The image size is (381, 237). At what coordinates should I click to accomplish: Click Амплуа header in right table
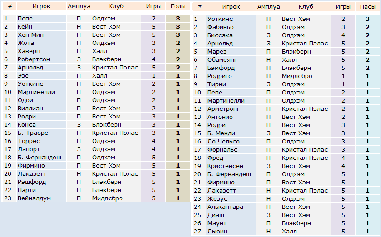[x=269, y=7]
